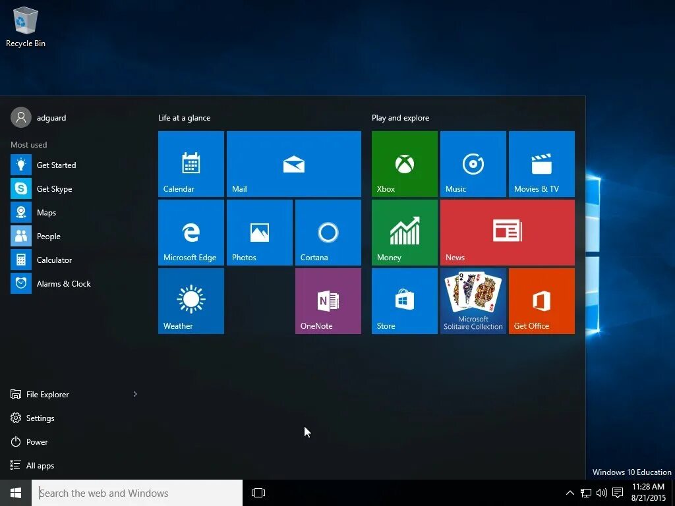The height and width of the screenshot is (506, 675).
Task: Open Task View on the taskbar
Action: pyautogui.click(x=258, y=493)
